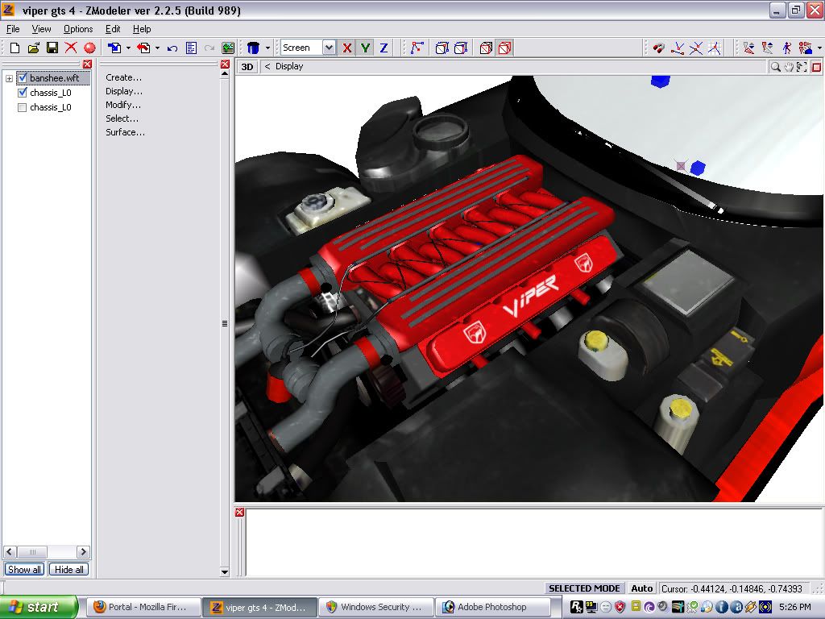Toggle the Z axis constraint button

(x=383, y=48)
